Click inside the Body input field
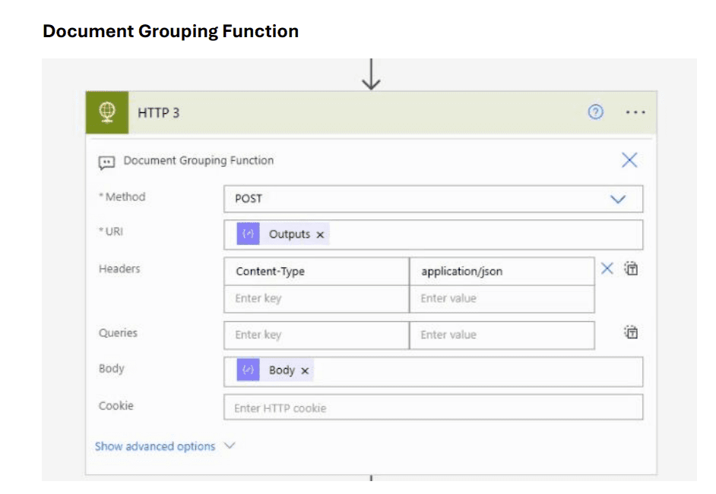This screenshot has width=716, height=494. tap(433, 372)
